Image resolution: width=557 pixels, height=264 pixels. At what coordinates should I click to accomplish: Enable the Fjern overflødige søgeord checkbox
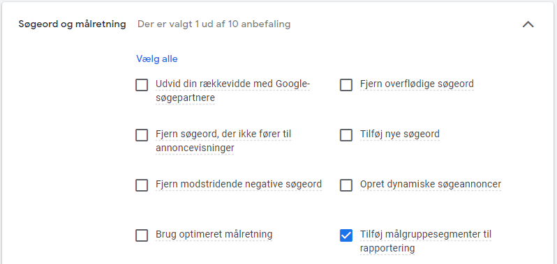point(346,85)
